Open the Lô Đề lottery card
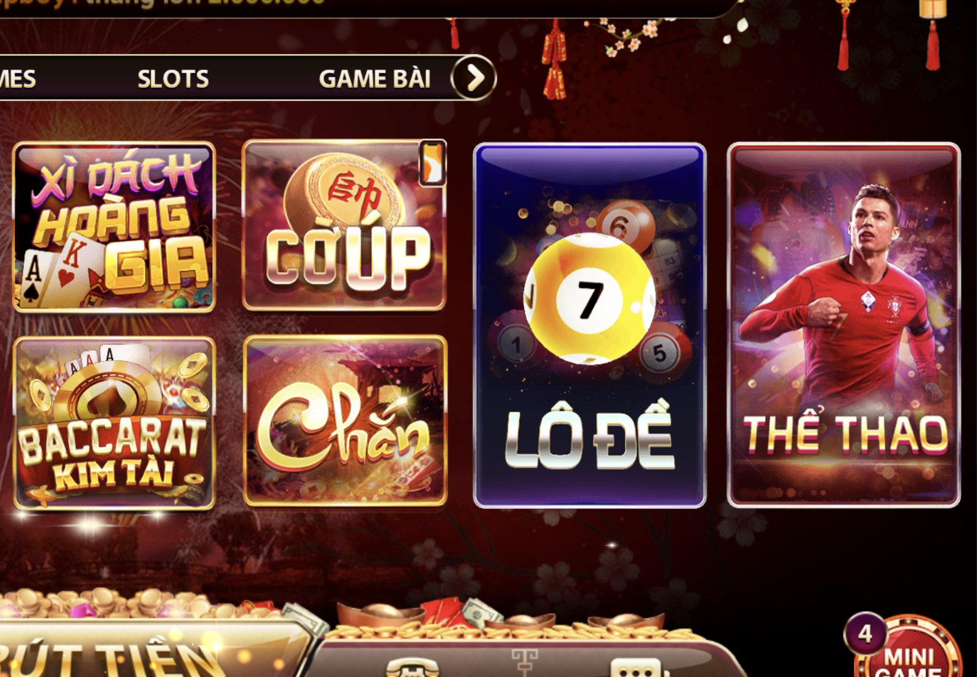Viewport: 977px width, 677px height. [589, 326]
